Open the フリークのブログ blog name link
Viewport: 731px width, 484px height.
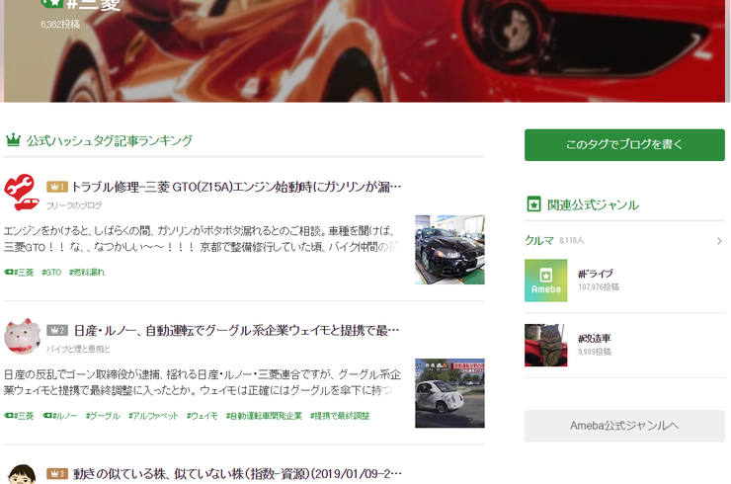[x=74, y=205]
